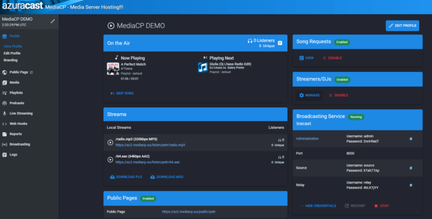The image size is (432, 219).
Task: Click the A*Teens album art thumbnail
Action: (113, 69)
